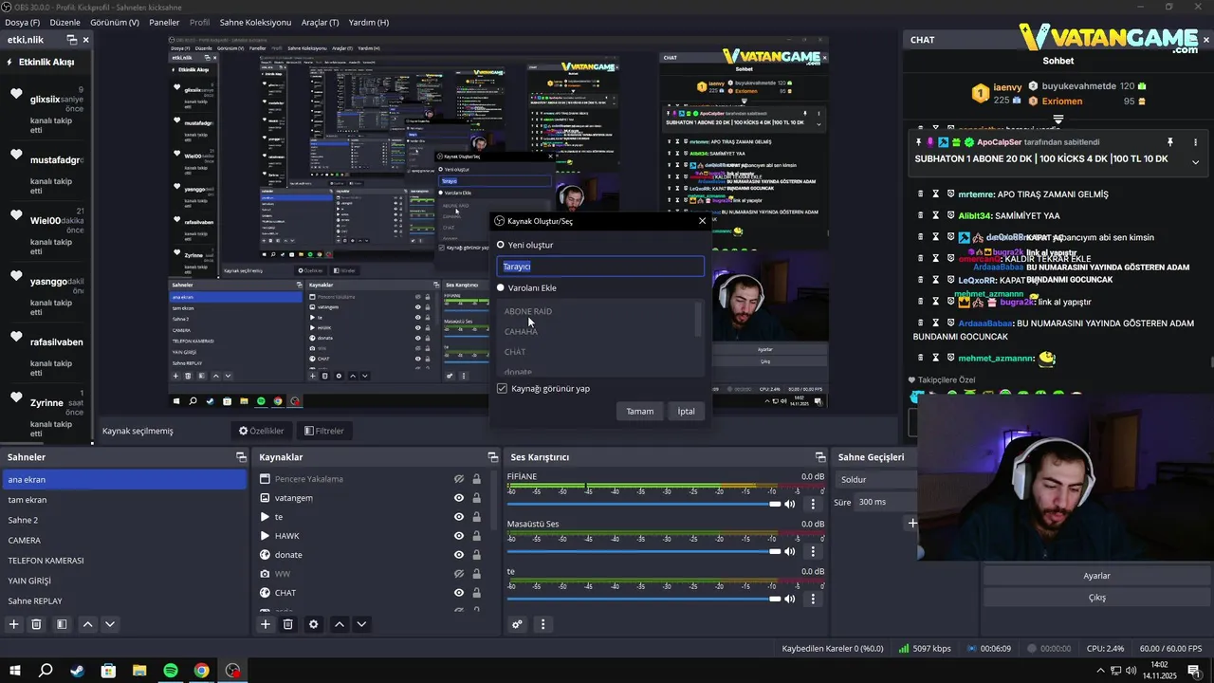The width and height of the screenshot is (1214, 683).
Task: Click Süre 300 ms duration field
Action: pos(884,502)
